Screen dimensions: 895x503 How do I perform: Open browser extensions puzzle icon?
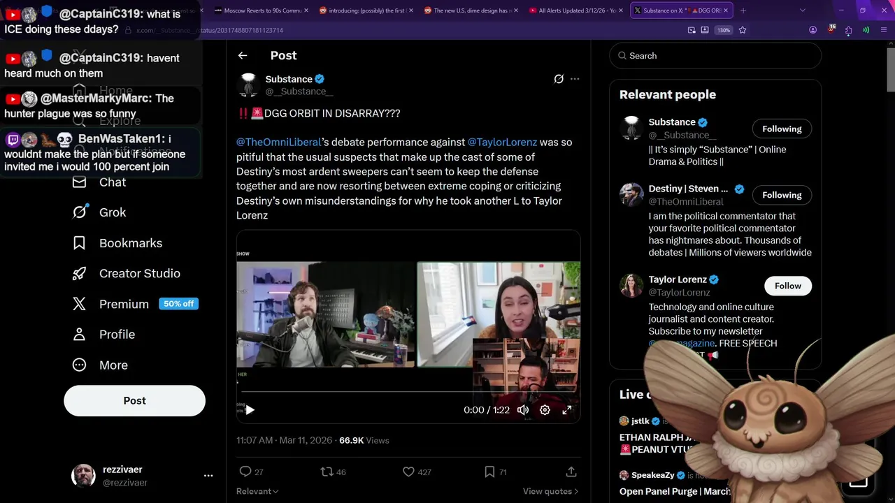(x=848, y=30)
